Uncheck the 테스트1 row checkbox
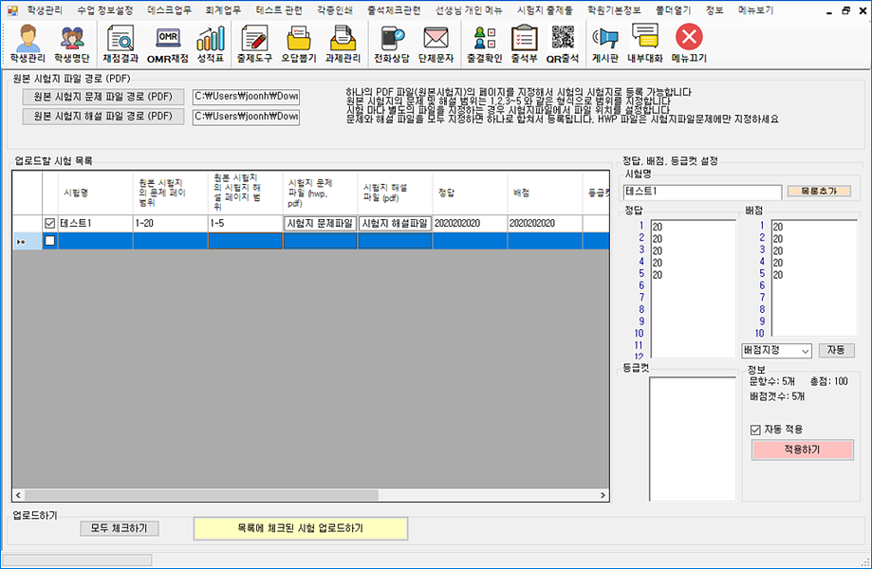872x569 pixels. [x=49, y=224]
